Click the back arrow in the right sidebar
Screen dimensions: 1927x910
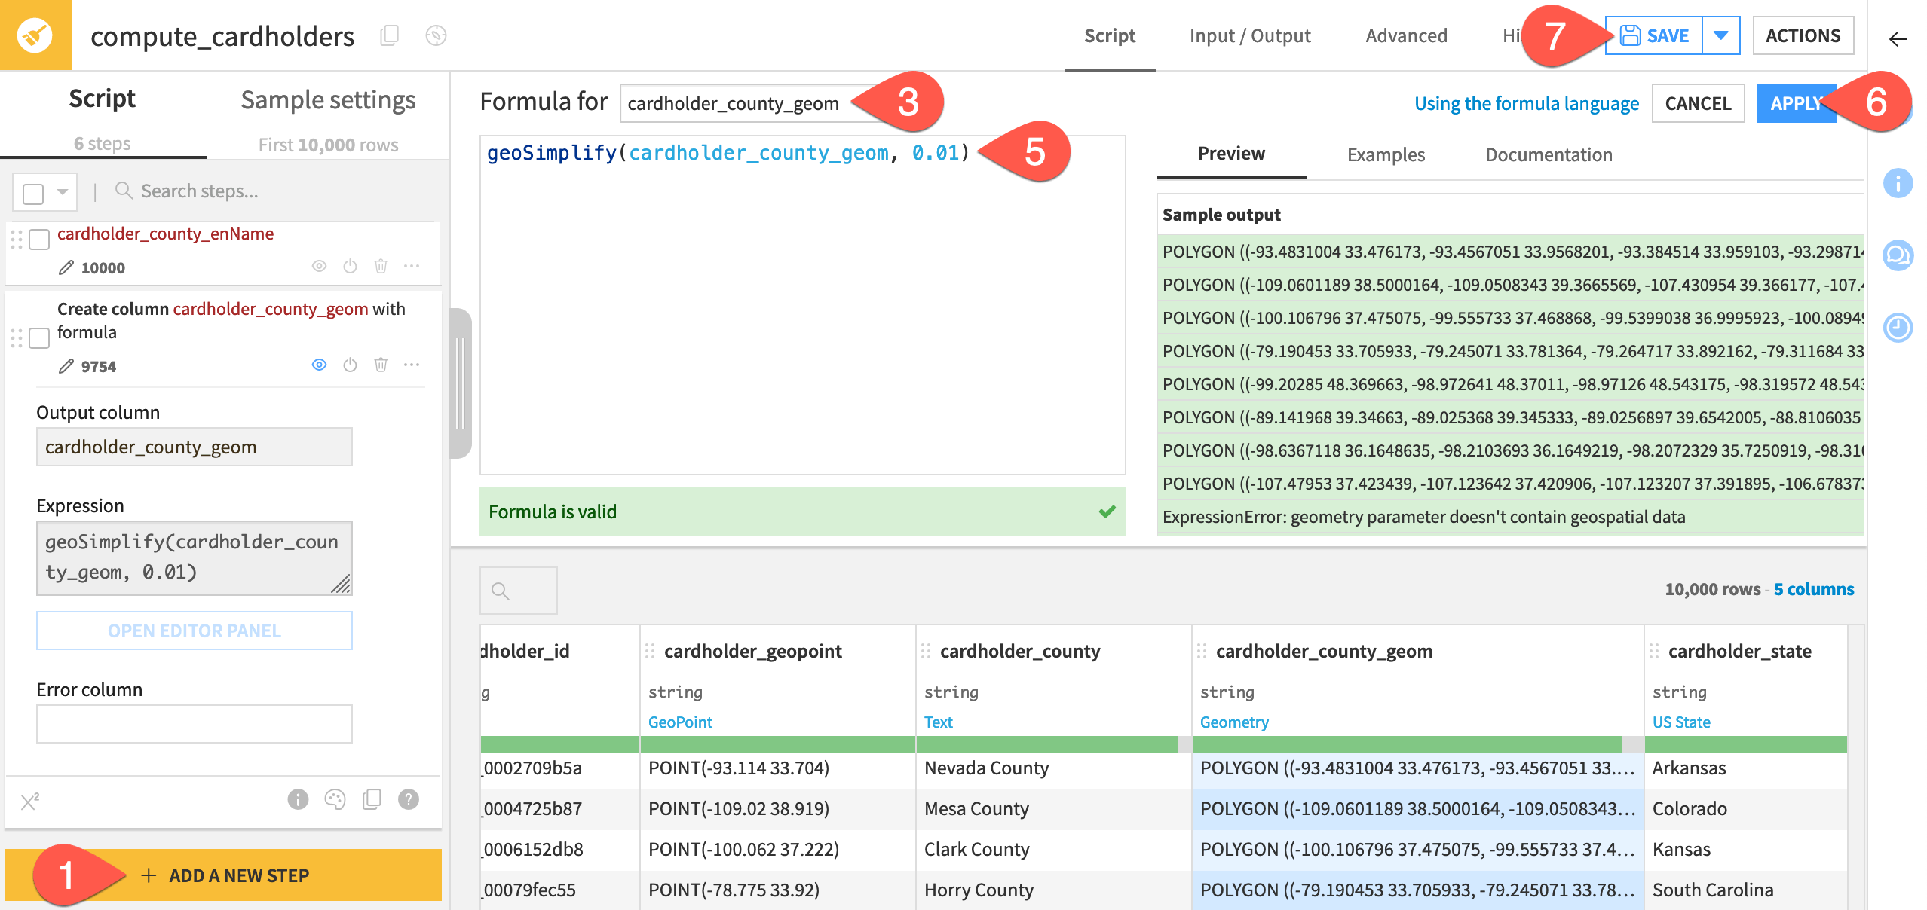point(1898,39)
